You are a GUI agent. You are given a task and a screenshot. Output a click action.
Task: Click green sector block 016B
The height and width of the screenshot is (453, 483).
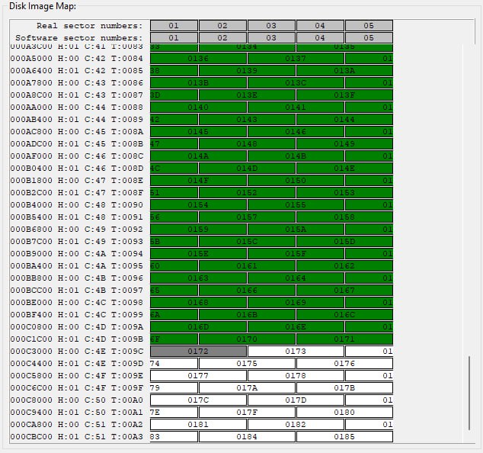tap(247, 315)
